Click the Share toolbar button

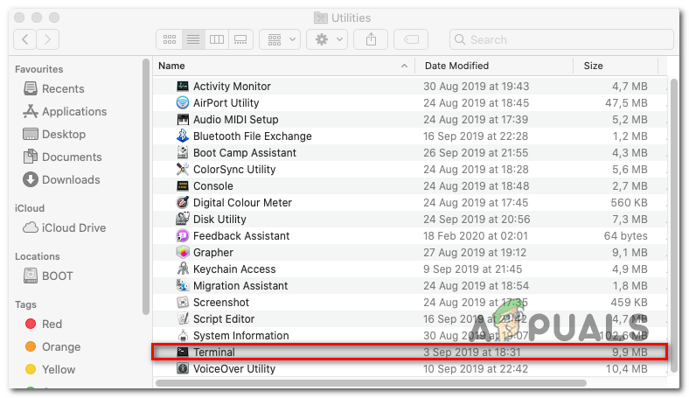[x=371, y=39]
